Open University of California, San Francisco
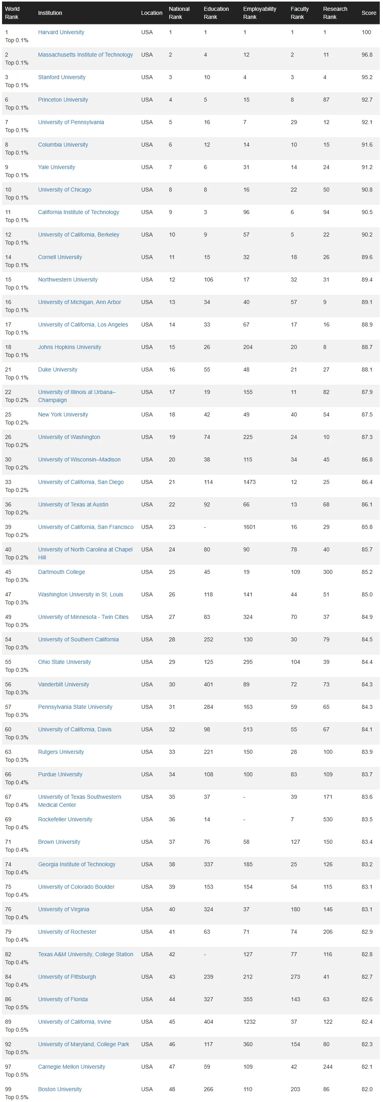 pyautogui.click(x=86, y=527)
